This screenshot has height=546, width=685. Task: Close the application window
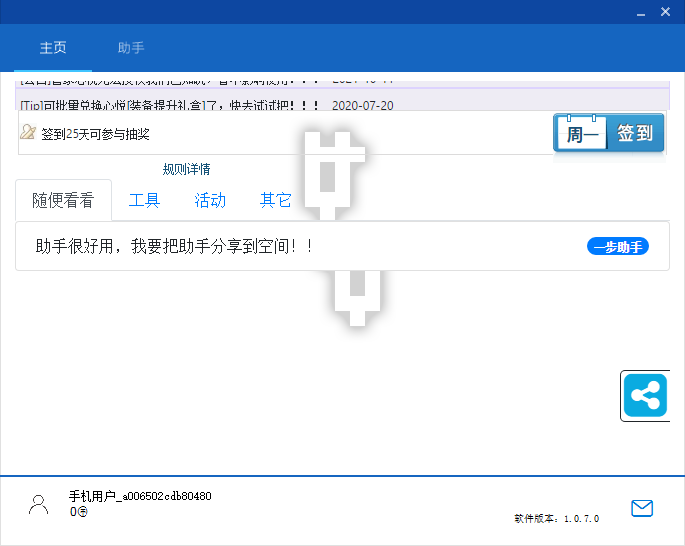665,11
